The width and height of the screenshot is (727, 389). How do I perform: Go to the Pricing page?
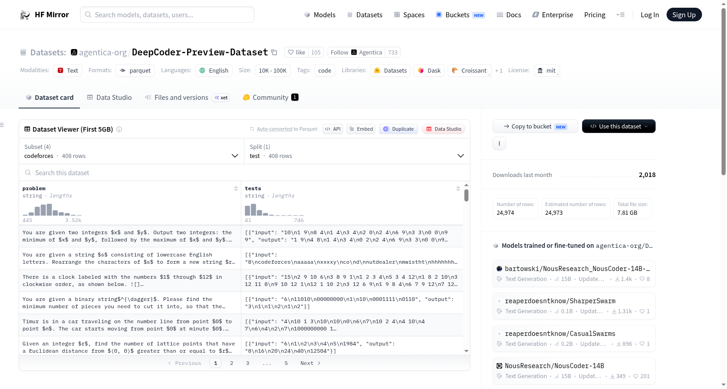click(595, 15)
